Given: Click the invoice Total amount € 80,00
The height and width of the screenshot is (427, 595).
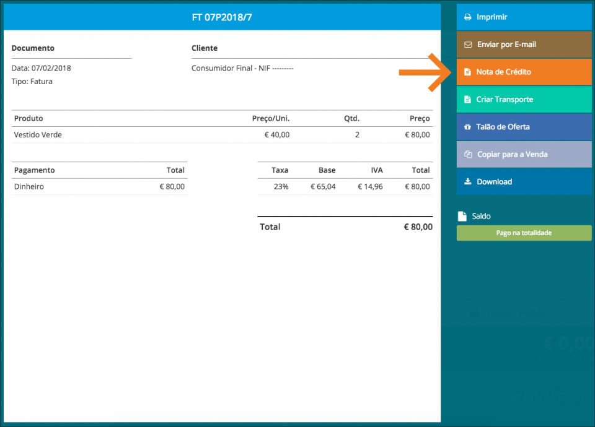Looking at the screenshot, I should click(418, 227).
